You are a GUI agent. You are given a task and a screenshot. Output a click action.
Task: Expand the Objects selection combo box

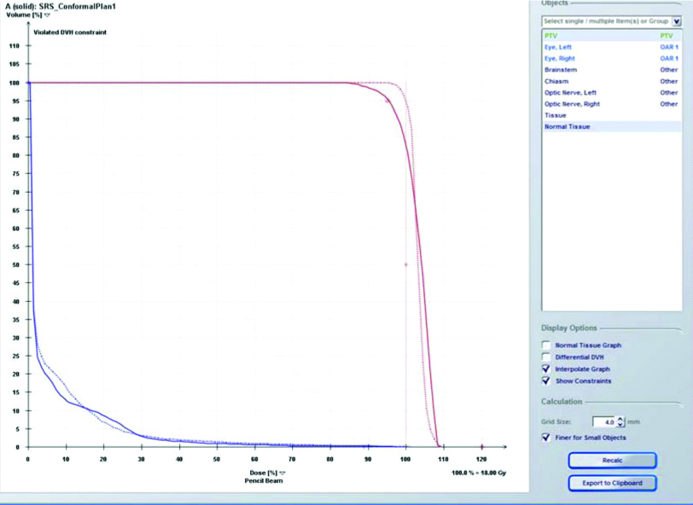(676, 21)
